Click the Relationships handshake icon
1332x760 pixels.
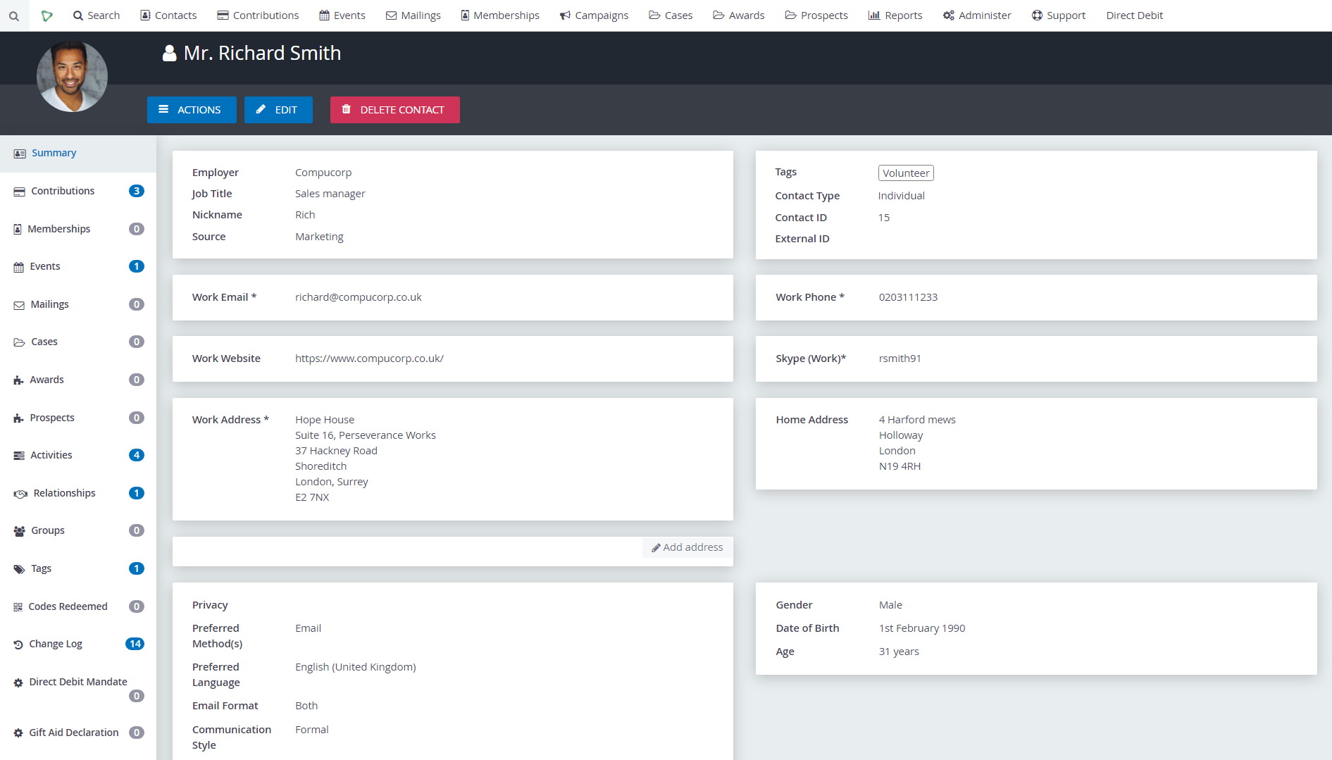[19, 492]
